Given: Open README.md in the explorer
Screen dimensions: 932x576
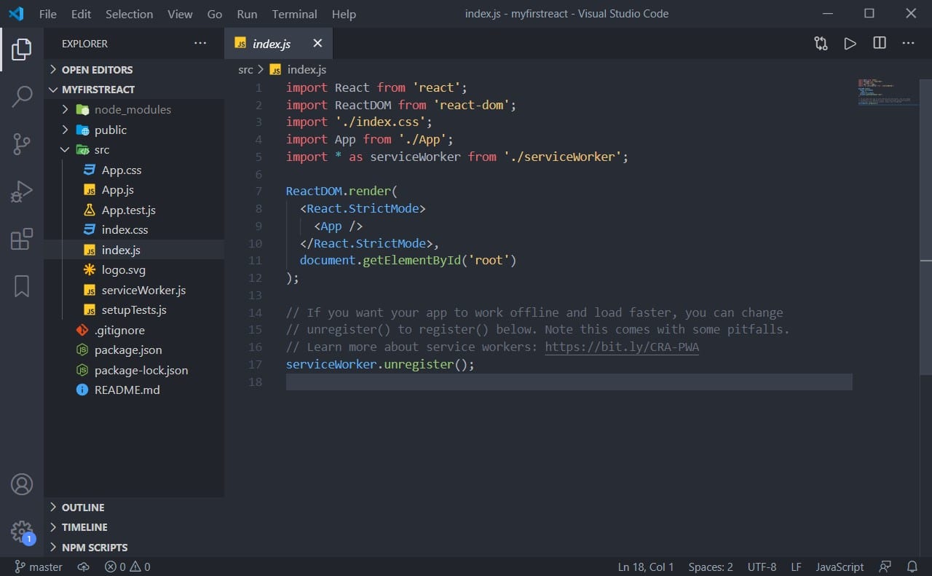Looking at the screenshot, I should [x=134, y=390].
